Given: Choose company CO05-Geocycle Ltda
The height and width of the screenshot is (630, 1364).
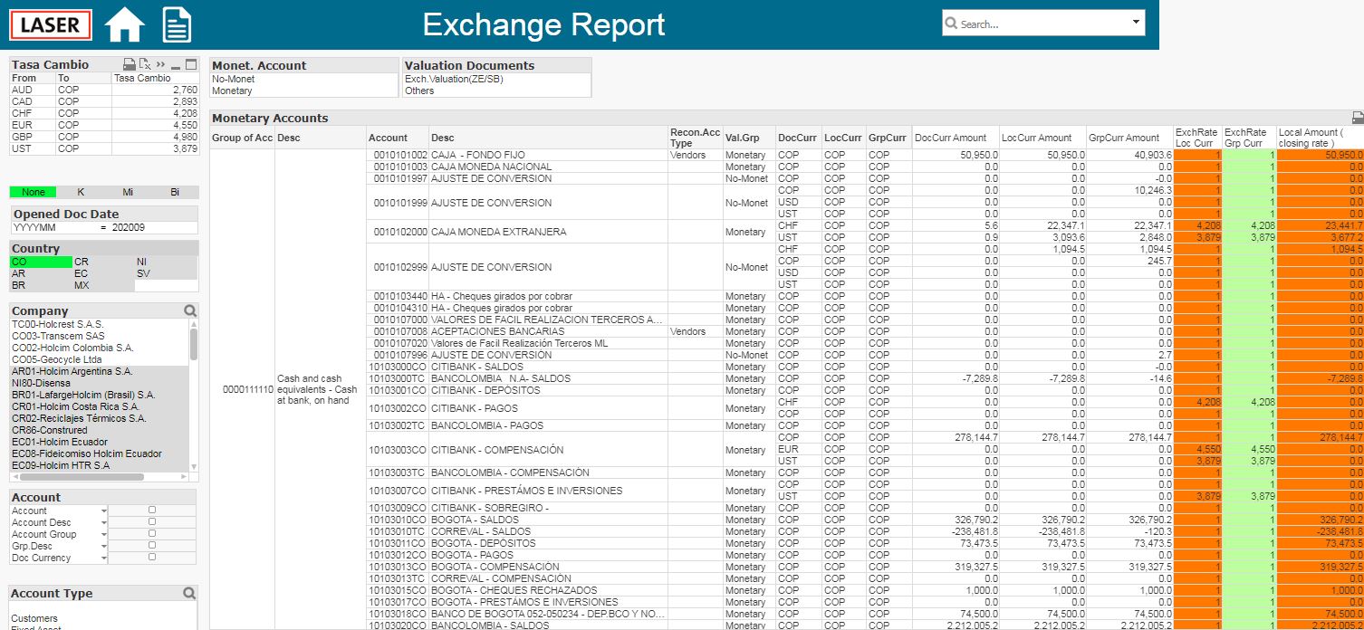Looking at the screenshot, I should (x=99, y=359).
